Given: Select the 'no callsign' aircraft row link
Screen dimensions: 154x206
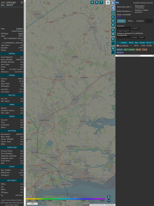Looking at the screenshot, I should pyautogui.click(x=124, y=46).
